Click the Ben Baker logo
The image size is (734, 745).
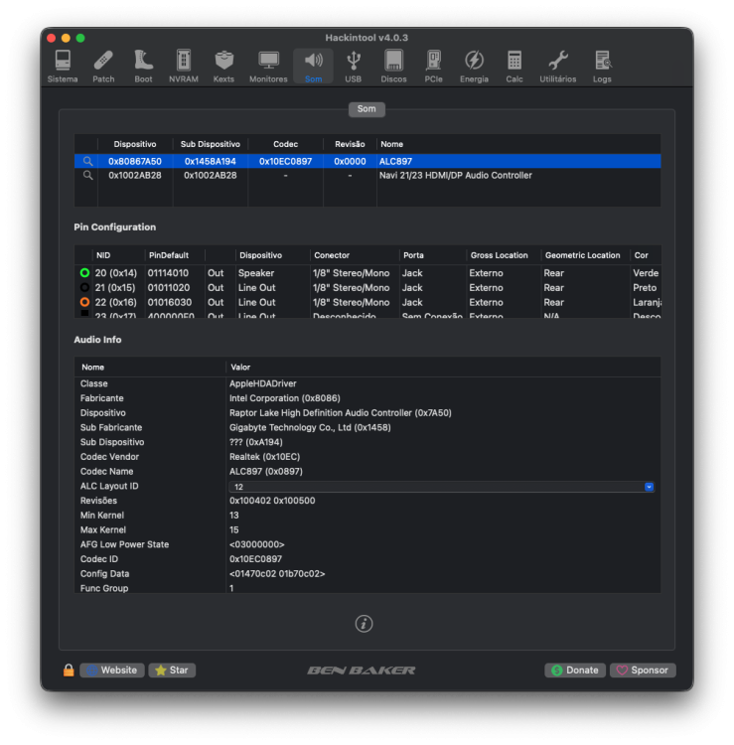coord(362,670)
